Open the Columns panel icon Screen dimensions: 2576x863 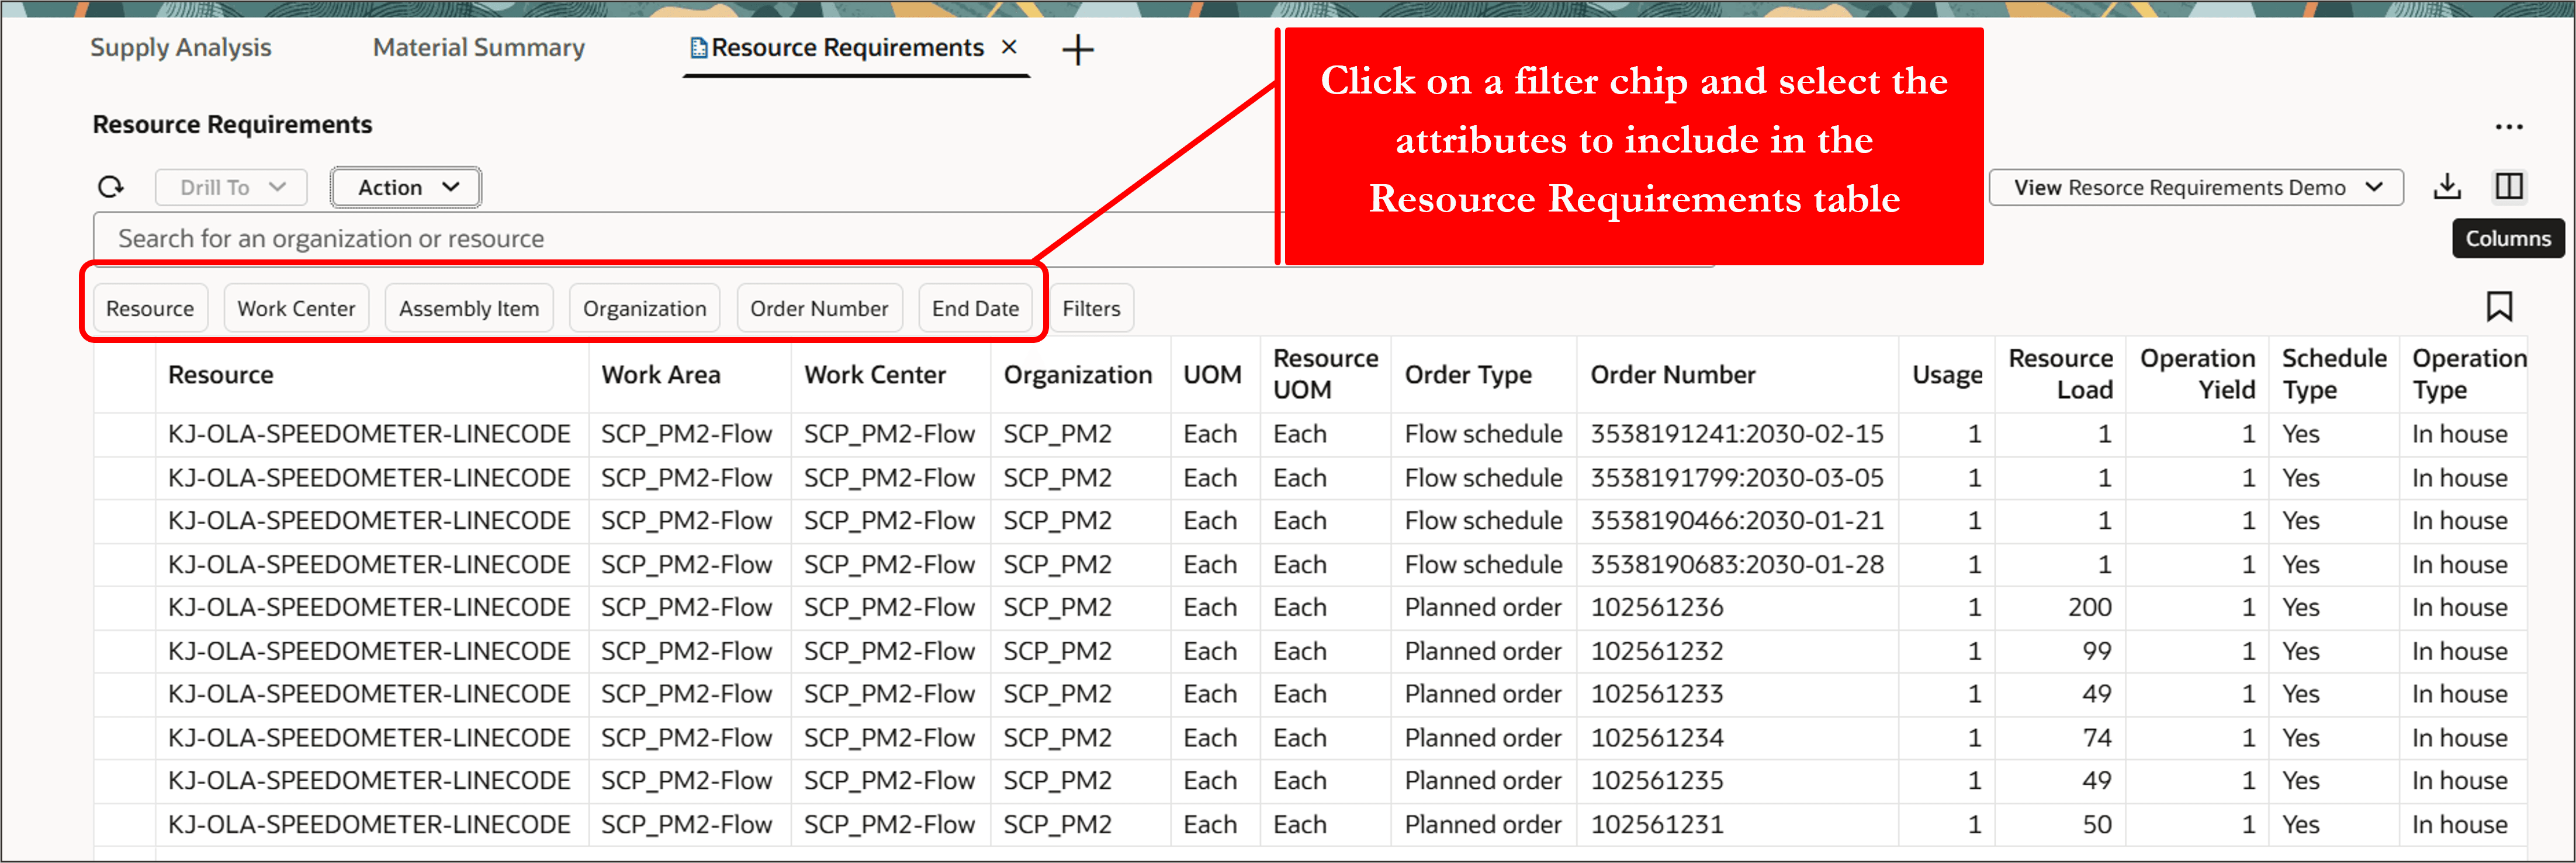[x=2510, y=185]
